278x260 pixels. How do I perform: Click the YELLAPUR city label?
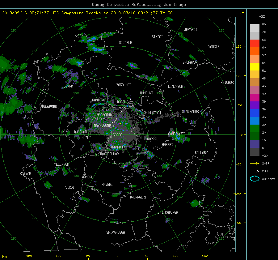click(61, 164)
